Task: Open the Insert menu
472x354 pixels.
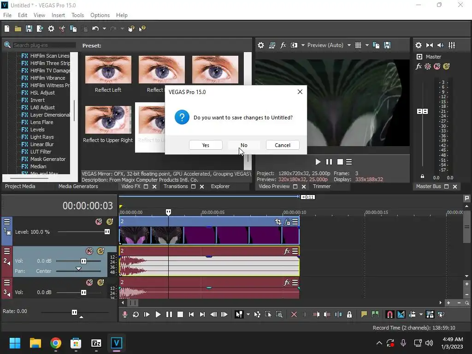Action: pyautogui.click(x=58, y=15)
